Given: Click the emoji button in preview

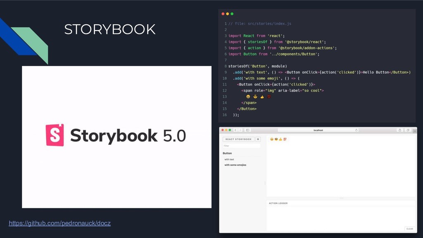Looking at the screenshot, I should [x=278, y=139].
